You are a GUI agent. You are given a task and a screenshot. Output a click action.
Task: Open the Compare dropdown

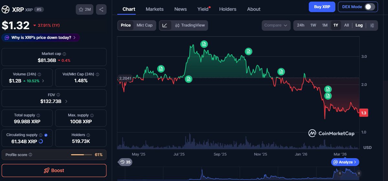pyautogui.click(x=276, y=25)
